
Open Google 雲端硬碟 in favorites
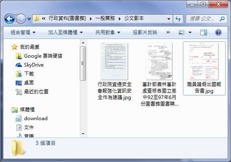point(39,56)
